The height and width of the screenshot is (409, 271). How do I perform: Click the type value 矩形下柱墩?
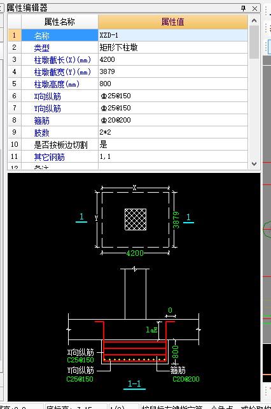click(173, 47)
